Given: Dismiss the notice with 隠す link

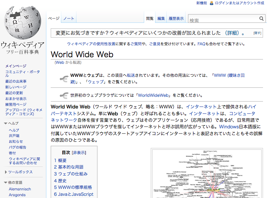Looking at the screenshot, I should coord(257,33).
